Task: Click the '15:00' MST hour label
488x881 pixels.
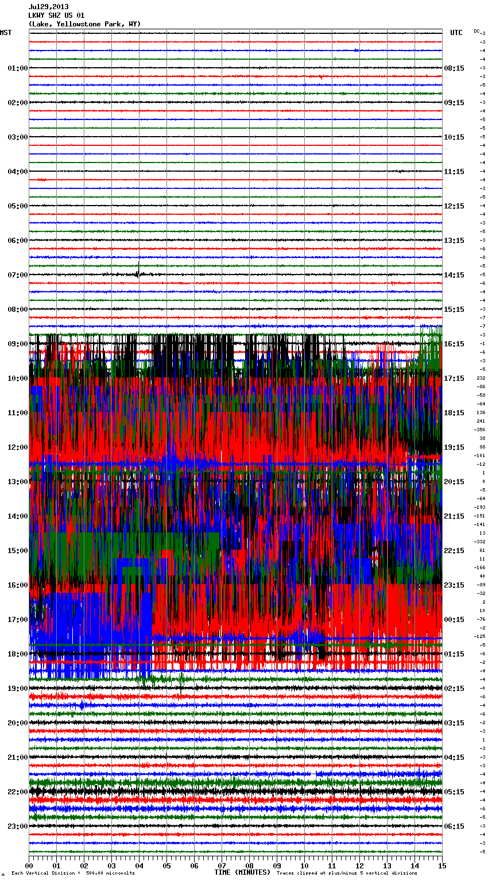Action: (17, 551)
